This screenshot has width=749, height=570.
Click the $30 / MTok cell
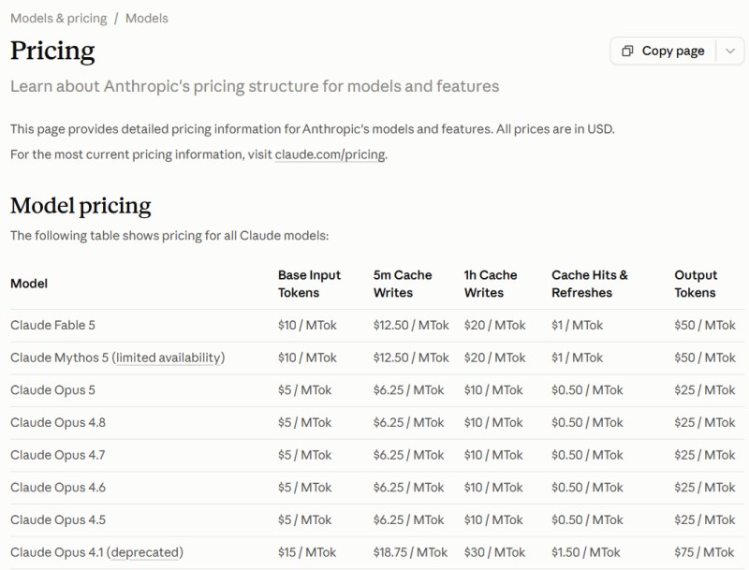point(494,552)
